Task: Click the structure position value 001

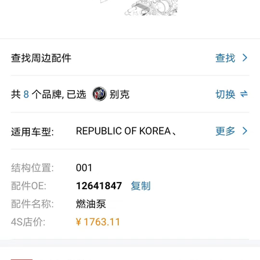Action: pos(84,168)
